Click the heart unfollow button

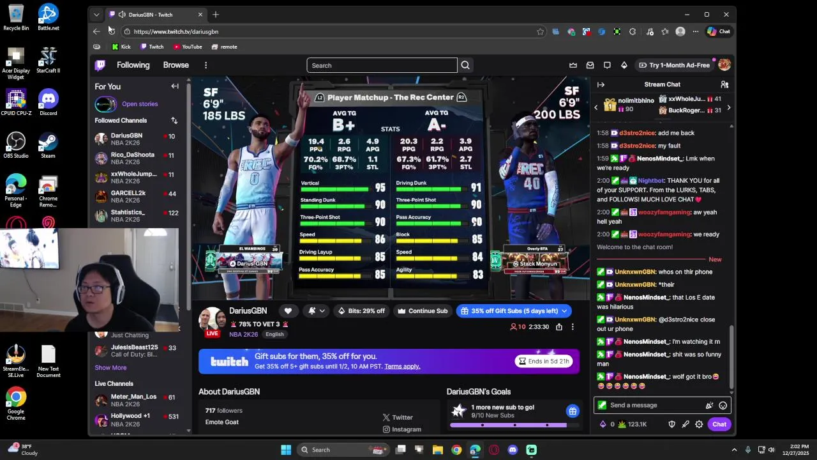(x=288, y=311)
